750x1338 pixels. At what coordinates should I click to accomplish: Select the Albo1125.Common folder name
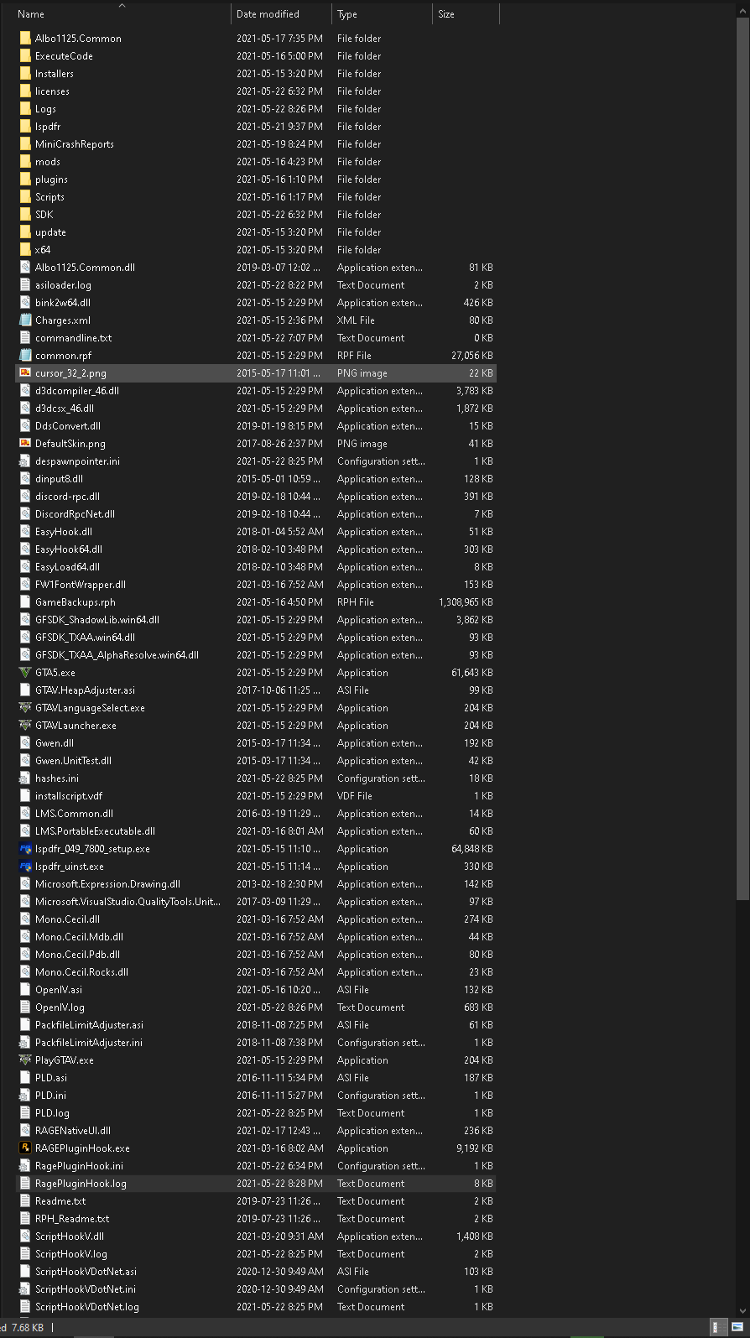(x=78, y=39)
